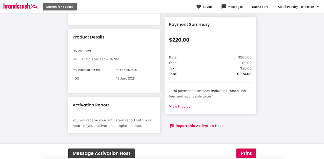The height and width of the screenshot is (159, 324).
Task: Click the Messages speech bubble icon
Action: pos(224,7)
